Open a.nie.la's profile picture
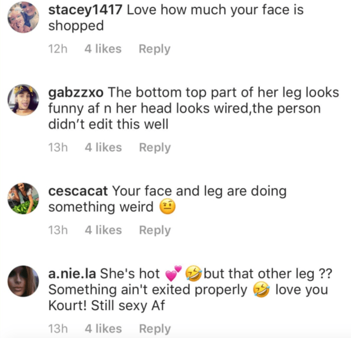This screenshot has width=351, height=338. 24,281
